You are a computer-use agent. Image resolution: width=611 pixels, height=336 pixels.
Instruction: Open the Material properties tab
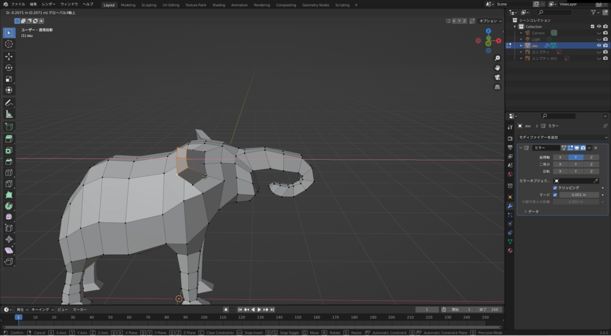tap(510, 251)
